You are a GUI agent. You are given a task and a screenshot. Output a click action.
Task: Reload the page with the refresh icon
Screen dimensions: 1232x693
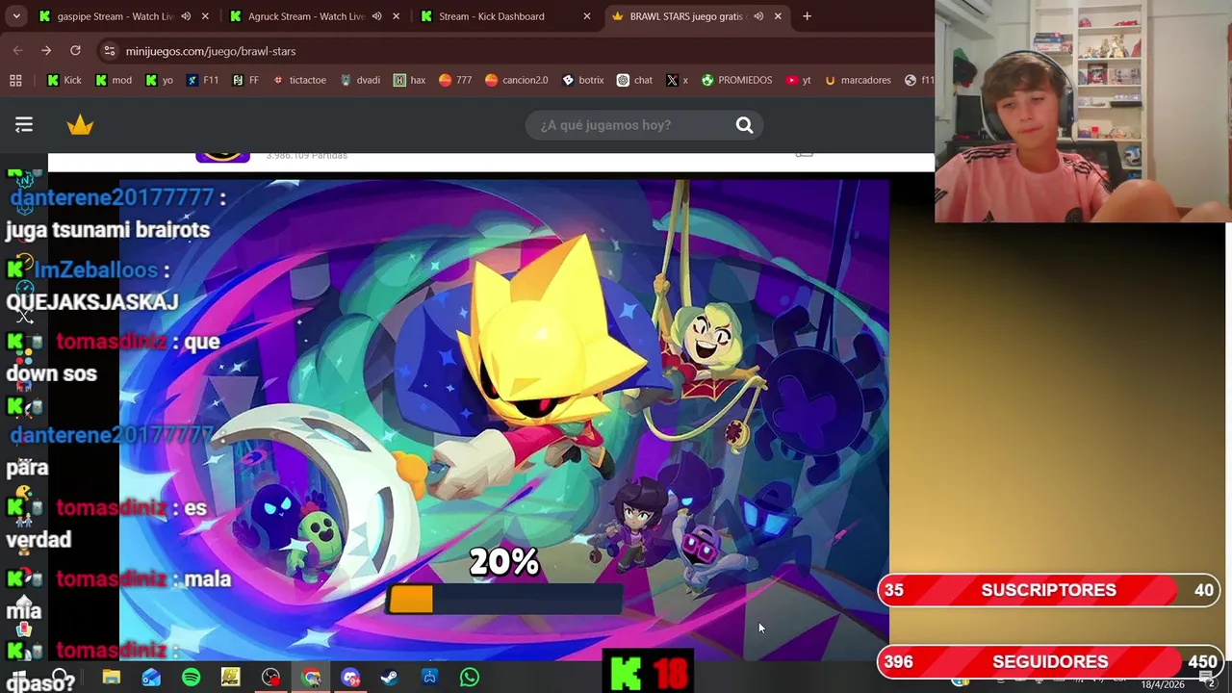tap(75, 50)
